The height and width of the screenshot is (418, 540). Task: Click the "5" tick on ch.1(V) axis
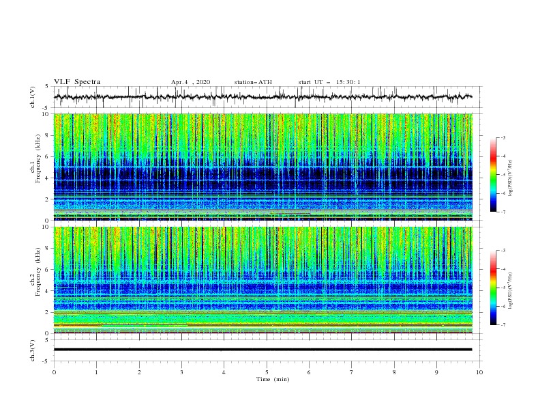point(48,87)
